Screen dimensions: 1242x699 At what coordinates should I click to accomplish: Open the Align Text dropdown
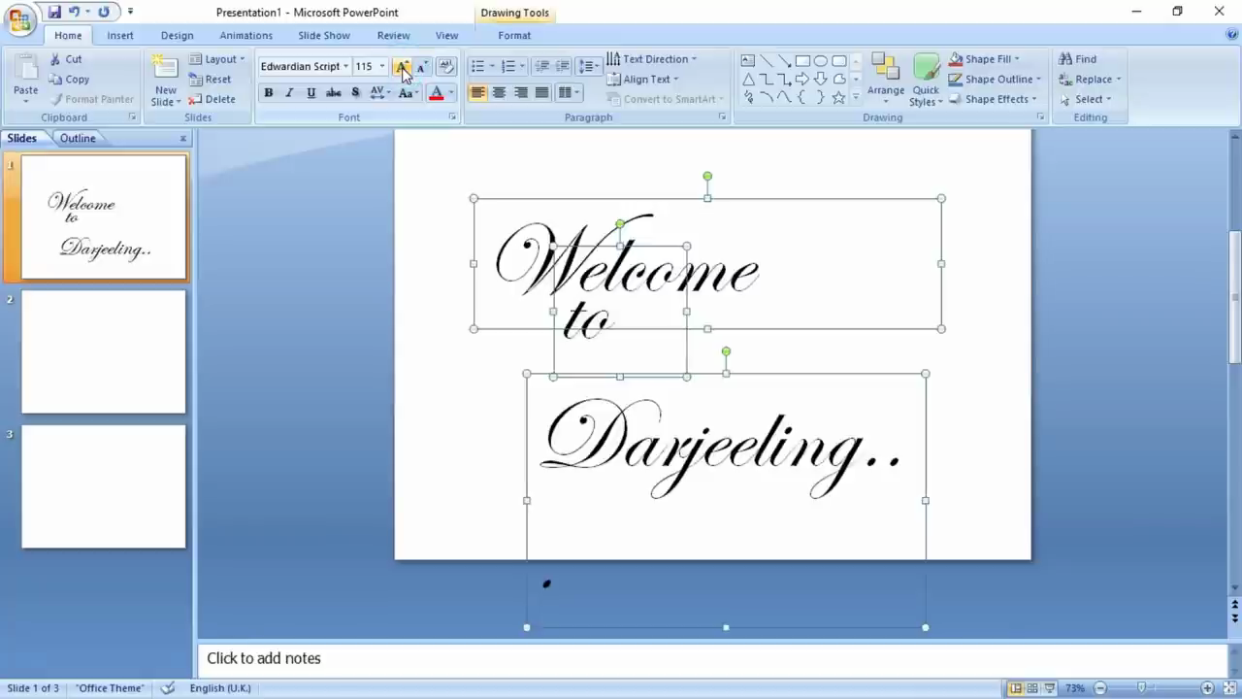(x=642, y=80)
